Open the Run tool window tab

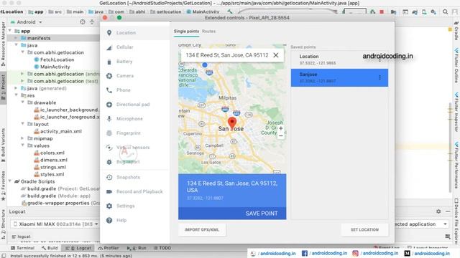click(x=137, y=248)
